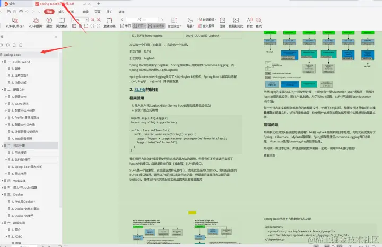The image size is (382, 247).
Task: Open screenshot and compare tool
Action: point(236,22)
